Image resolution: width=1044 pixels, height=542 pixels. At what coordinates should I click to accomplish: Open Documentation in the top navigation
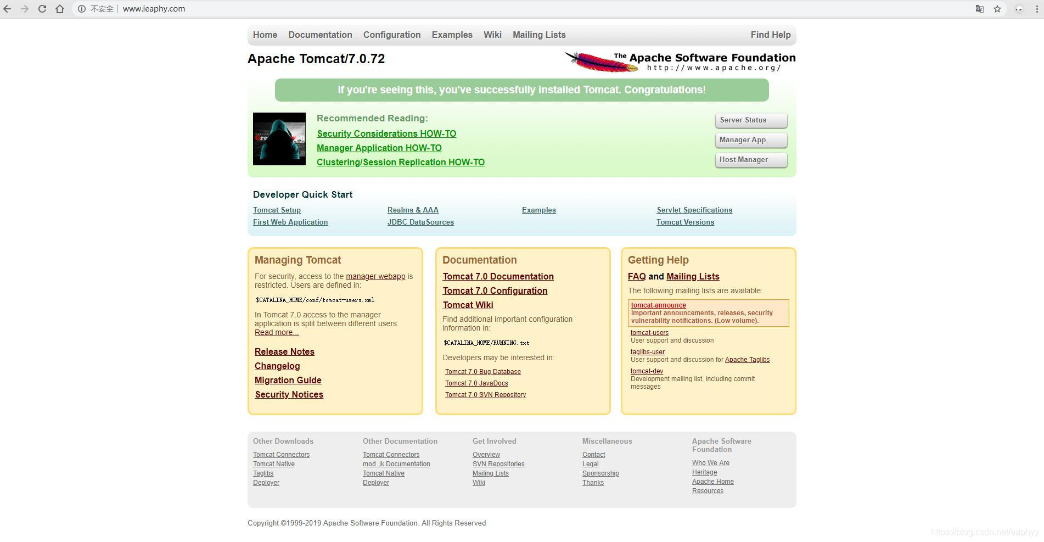click(321, 35)
